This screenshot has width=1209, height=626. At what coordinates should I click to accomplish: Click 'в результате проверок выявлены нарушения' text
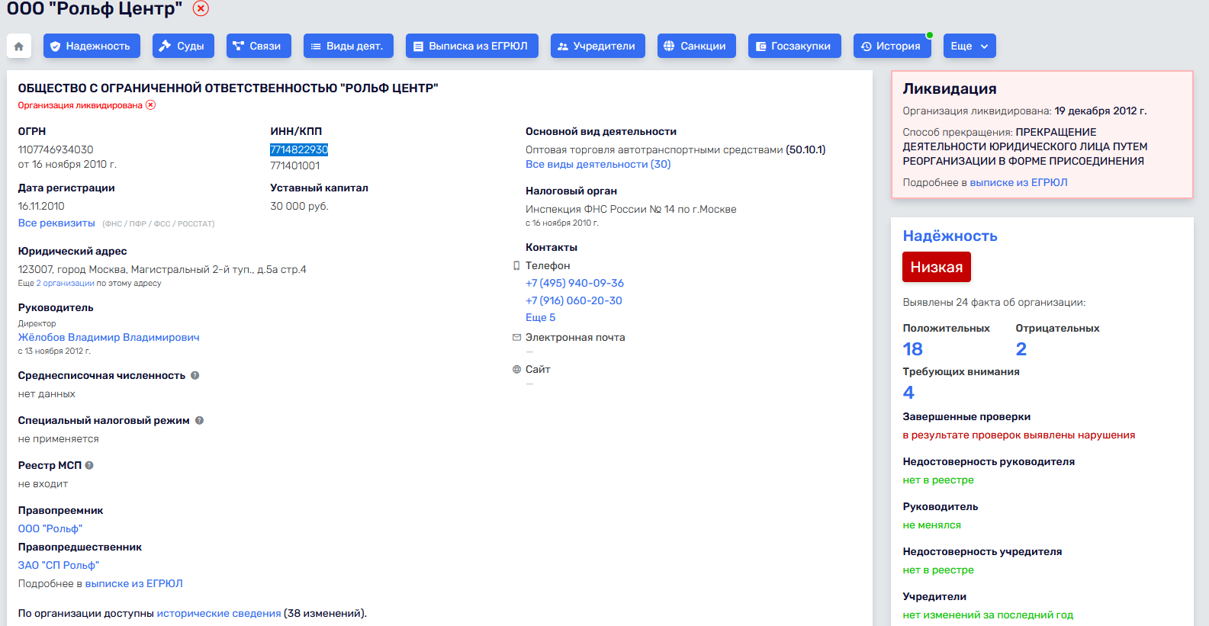click(1019, 435)
